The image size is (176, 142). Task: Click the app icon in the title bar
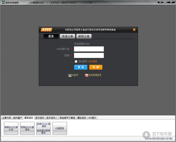tap(2, 2)
